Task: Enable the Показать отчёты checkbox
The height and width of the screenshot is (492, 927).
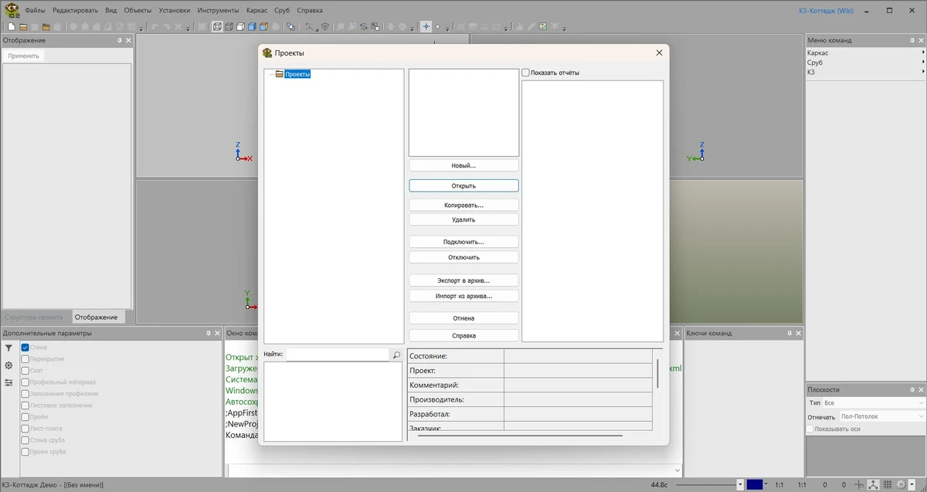Action: 526,73
